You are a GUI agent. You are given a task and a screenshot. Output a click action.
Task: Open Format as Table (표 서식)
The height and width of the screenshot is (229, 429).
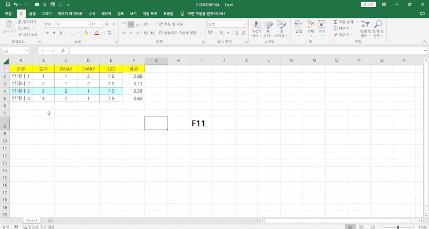pyautogui.click(x=268, y=29)
